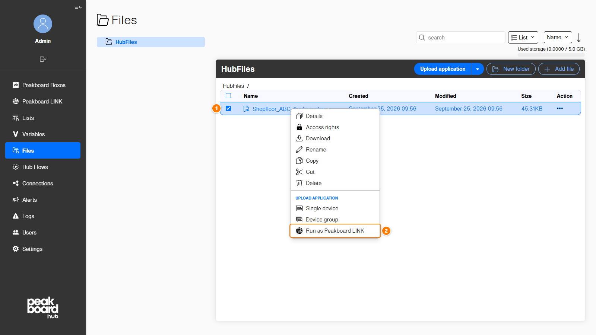Sort by the Created column header
The image size is (596, 335).
[358, 96]
